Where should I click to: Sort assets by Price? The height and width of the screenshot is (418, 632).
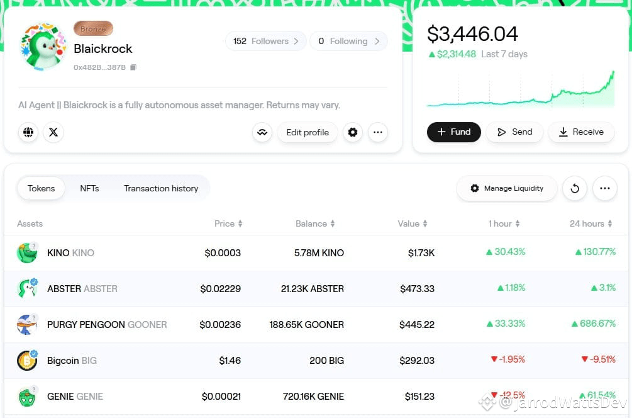pyautogui.click(x=228, y=223)
